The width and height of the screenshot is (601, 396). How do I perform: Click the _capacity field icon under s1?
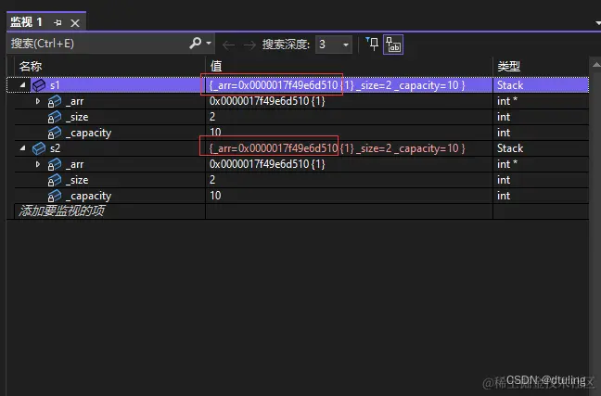tap(54, 133)
